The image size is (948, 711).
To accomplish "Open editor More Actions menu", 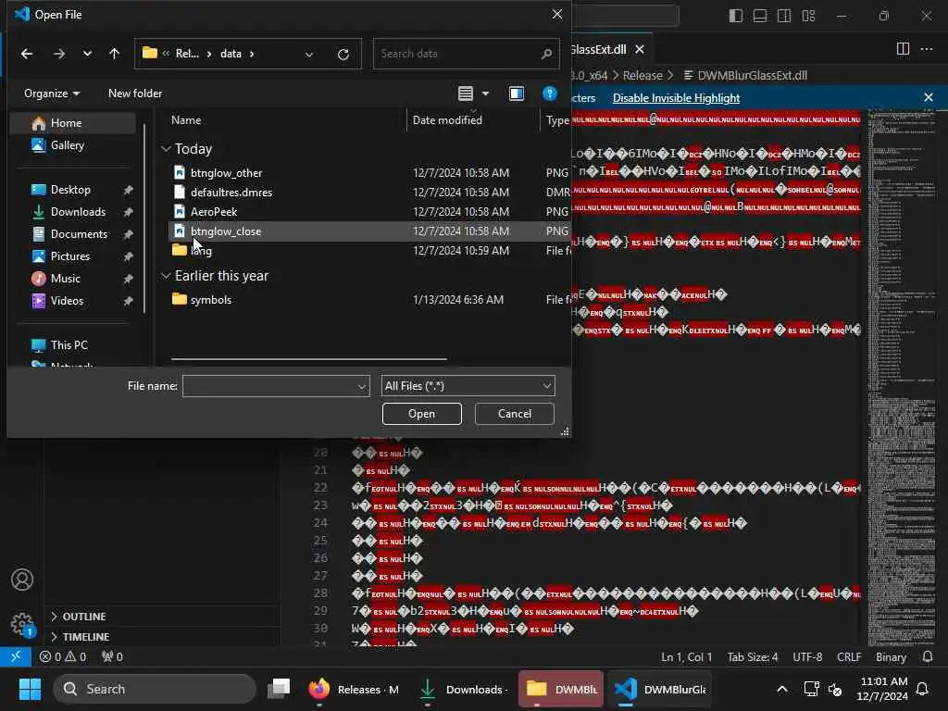I will click(926, 49).
